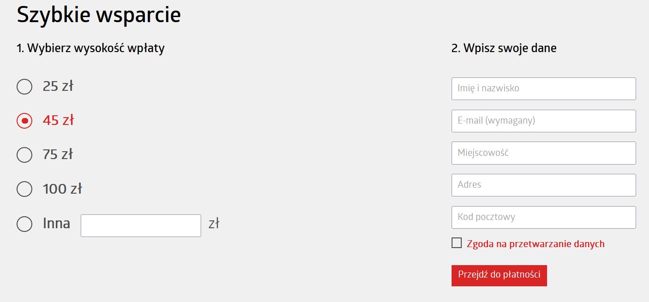Viewport: 649px width, 302px height.
Task: Click into the Miejscowość text box
Action: pos(543,153)
